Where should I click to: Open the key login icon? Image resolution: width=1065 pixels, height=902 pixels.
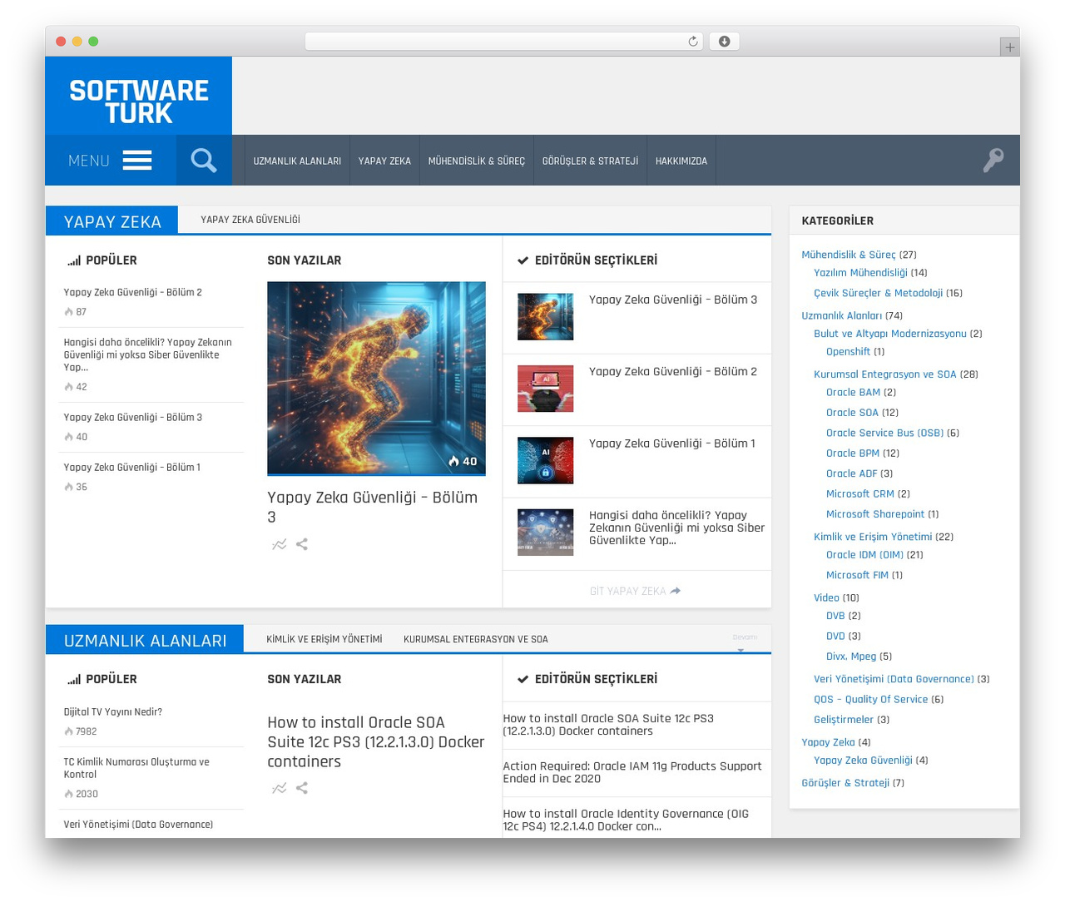993,160
